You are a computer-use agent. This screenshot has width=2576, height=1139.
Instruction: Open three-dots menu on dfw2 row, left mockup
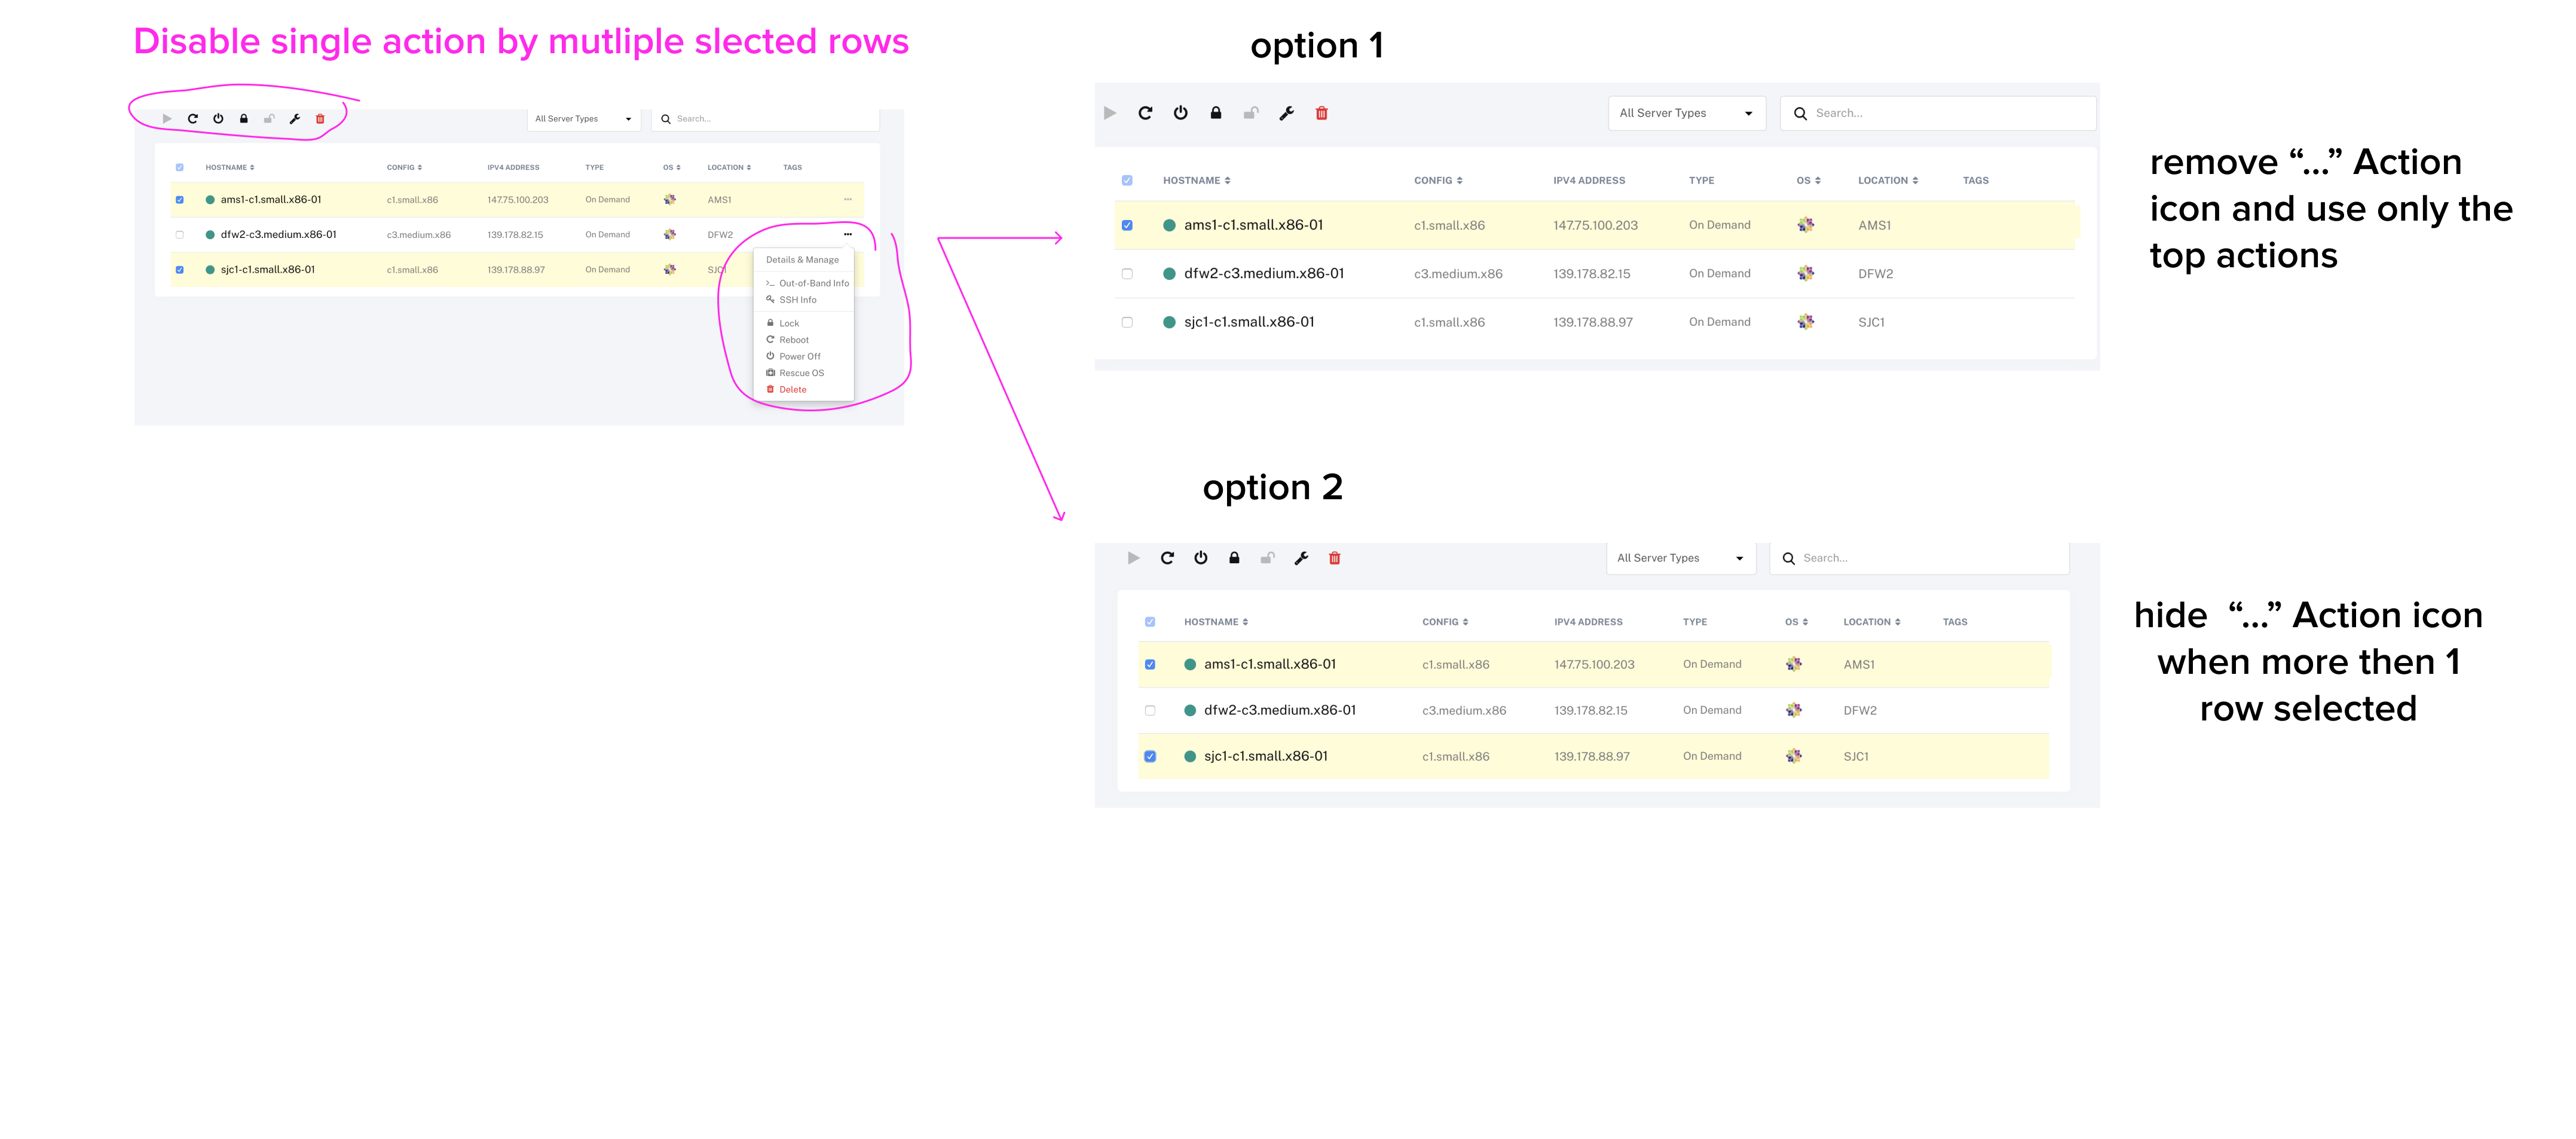tap(847, 234)
